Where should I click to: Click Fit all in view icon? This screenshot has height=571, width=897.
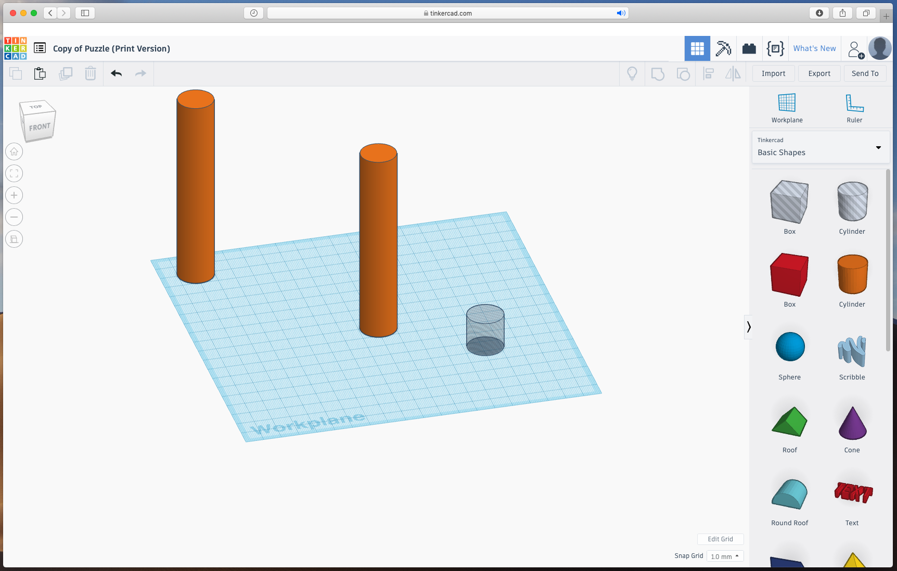pos(14,173)
